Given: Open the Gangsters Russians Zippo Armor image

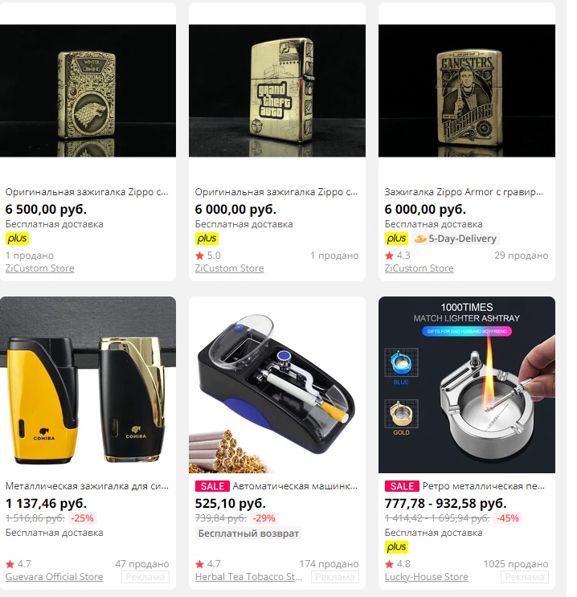Looking at the screenshot, I should point(467,91).
